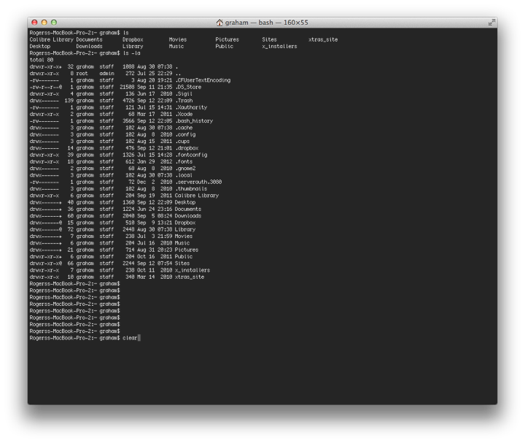Click the 'ls -la' command text
Screen dimensions: 525x443
(x=131, y=53)
